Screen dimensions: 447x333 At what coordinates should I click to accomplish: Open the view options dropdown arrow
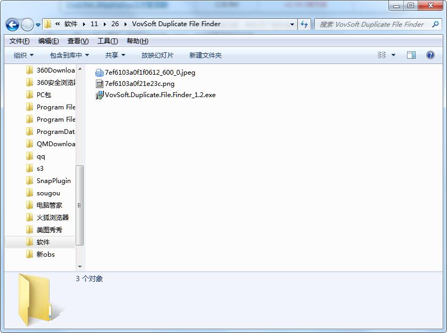[394, 55]
